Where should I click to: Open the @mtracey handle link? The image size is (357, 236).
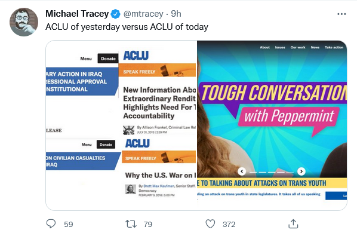click(x=143, y=14)
